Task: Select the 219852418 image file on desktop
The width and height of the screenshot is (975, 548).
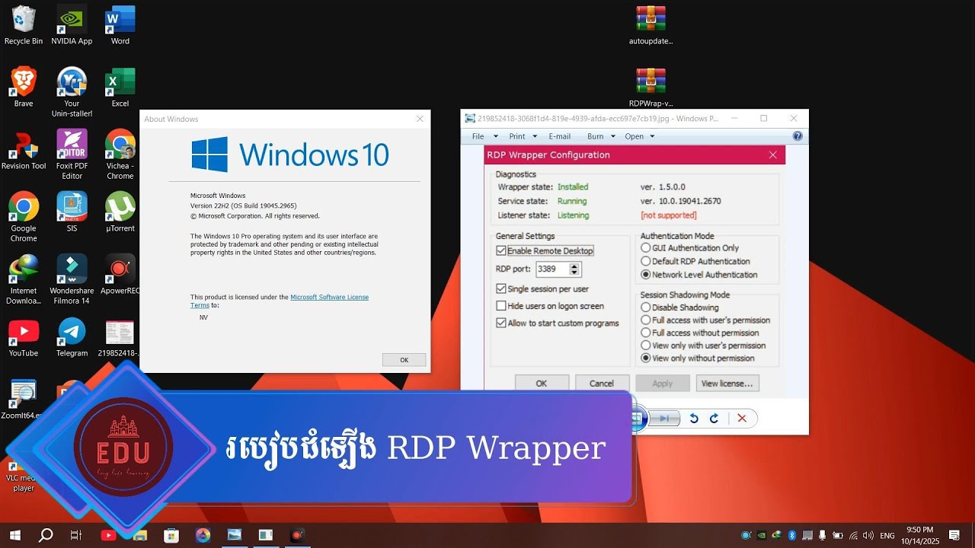Action: [x=120, y=337]
